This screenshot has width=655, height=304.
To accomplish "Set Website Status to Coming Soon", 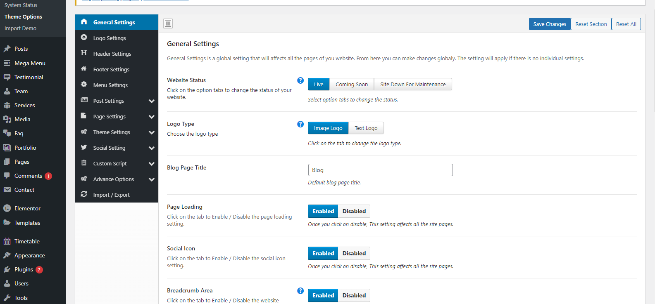I will click(351, 85).
